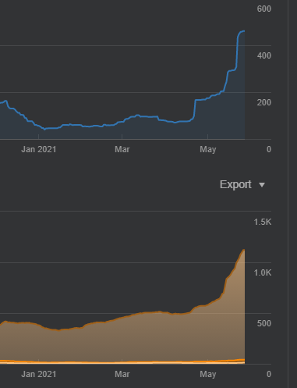Click the 500 axis label on lower chart
The height and width of the screenshot is (388, 297).
pyautogui.click(x=264, y=323)
